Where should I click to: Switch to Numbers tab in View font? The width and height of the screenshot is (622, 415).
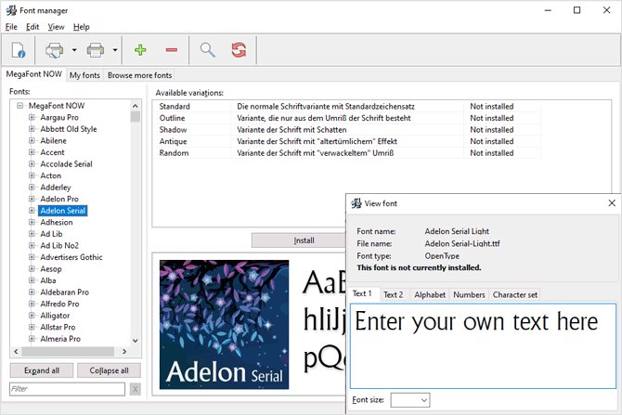coord(469,295)
